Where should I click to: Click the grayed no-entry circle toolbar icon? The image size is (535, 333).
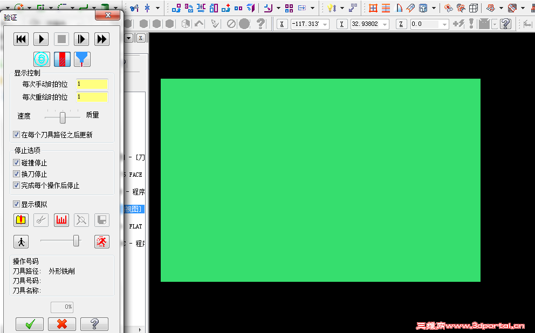(231, 24)
